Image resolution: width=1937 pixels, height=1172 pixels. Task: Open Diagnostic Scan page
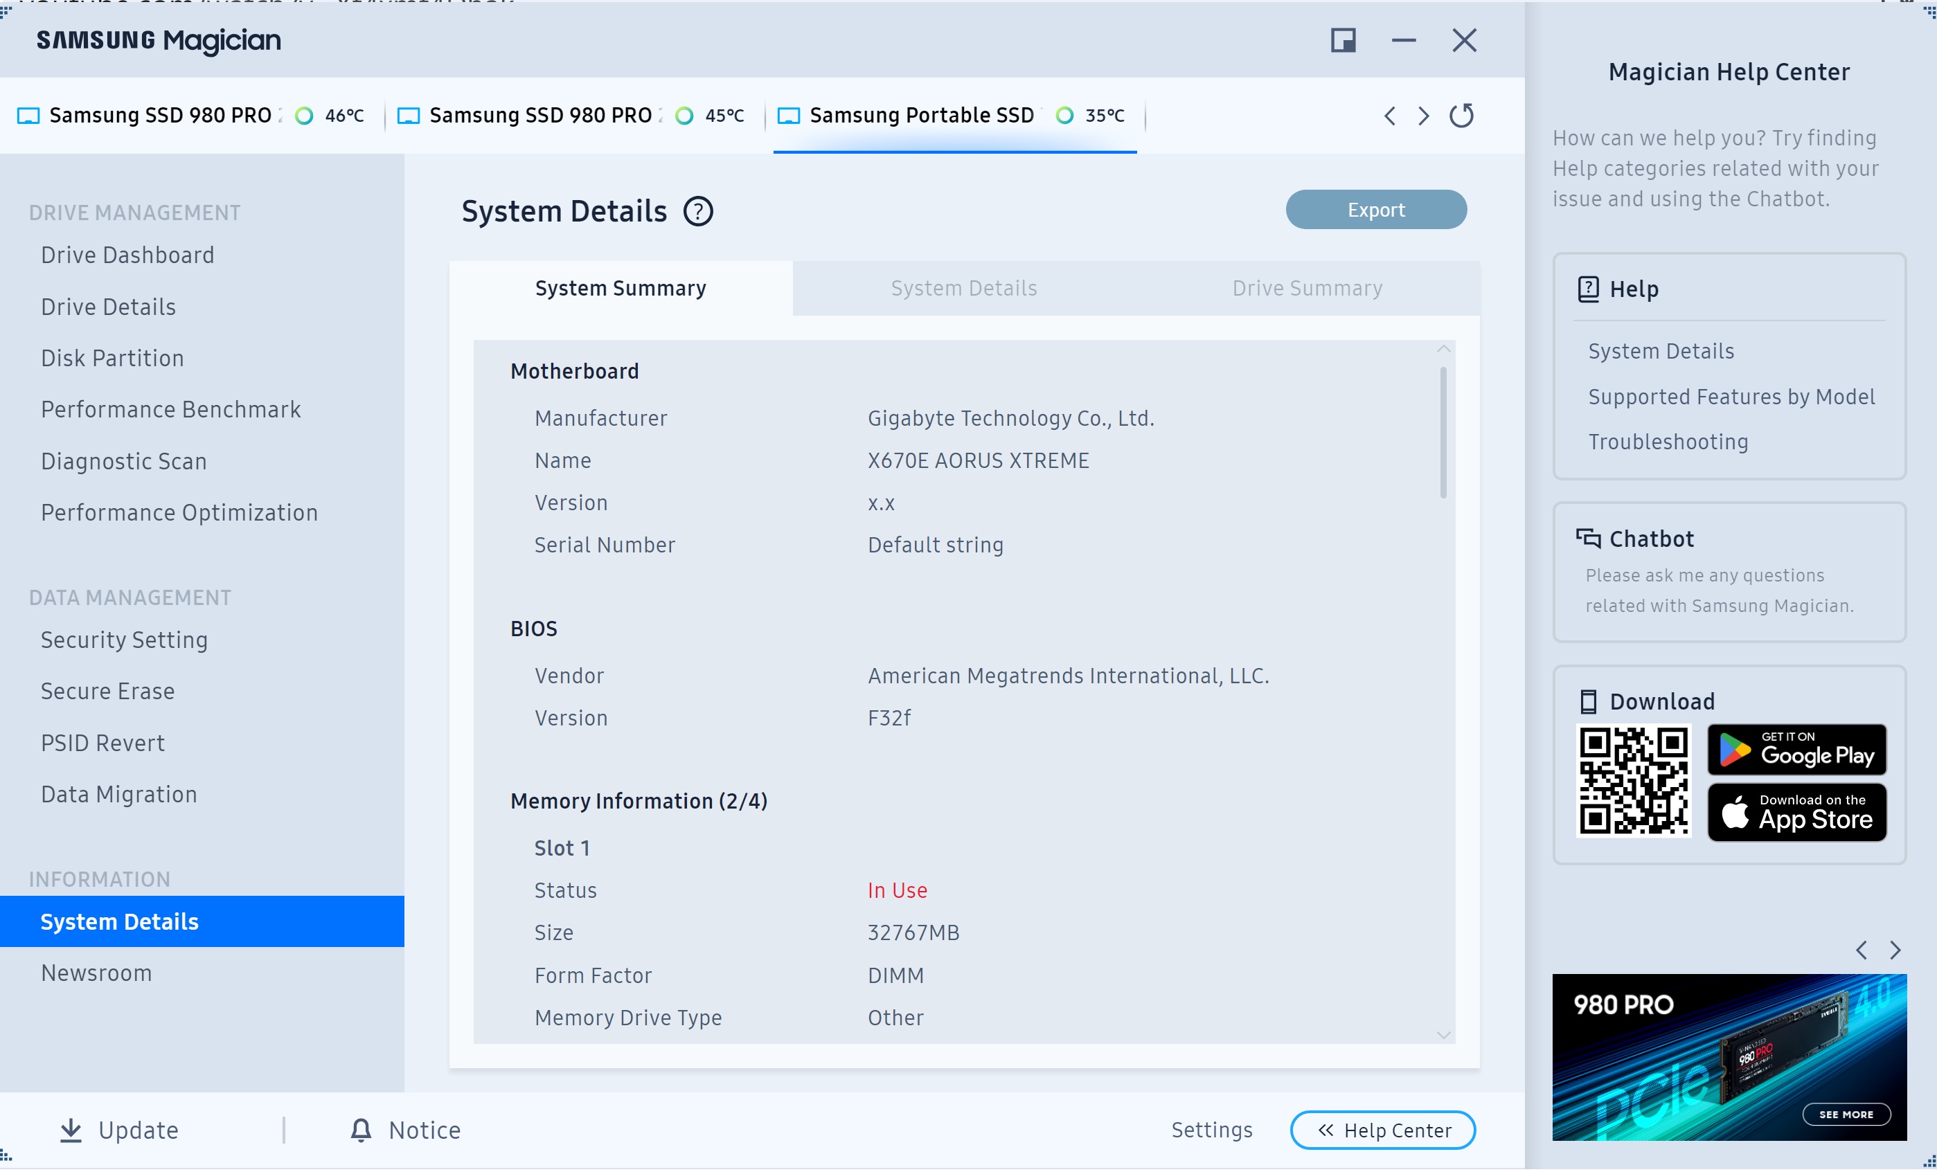pos(124,462)
